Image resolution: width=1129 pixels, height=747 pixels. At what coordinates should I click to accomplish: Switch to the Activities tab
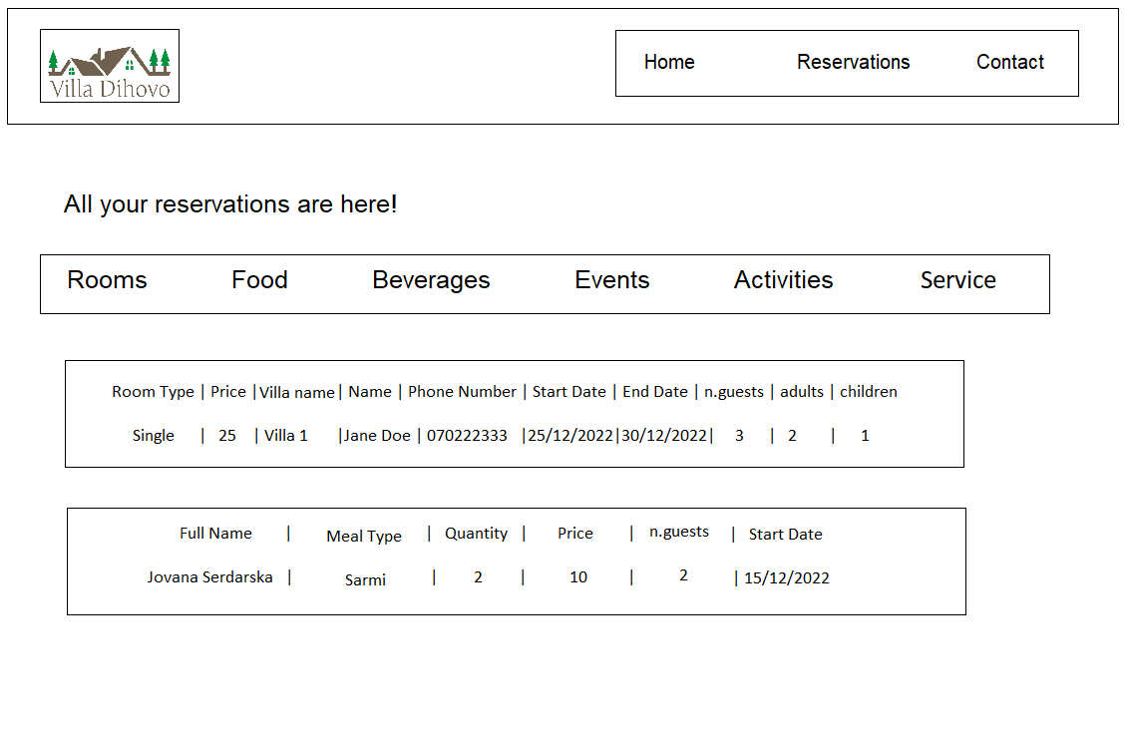(x=783, y=280)
